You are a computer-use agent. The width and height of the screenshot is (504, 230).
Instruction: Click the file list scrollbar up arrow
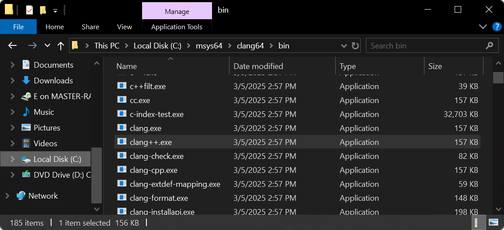coord(498,63)
